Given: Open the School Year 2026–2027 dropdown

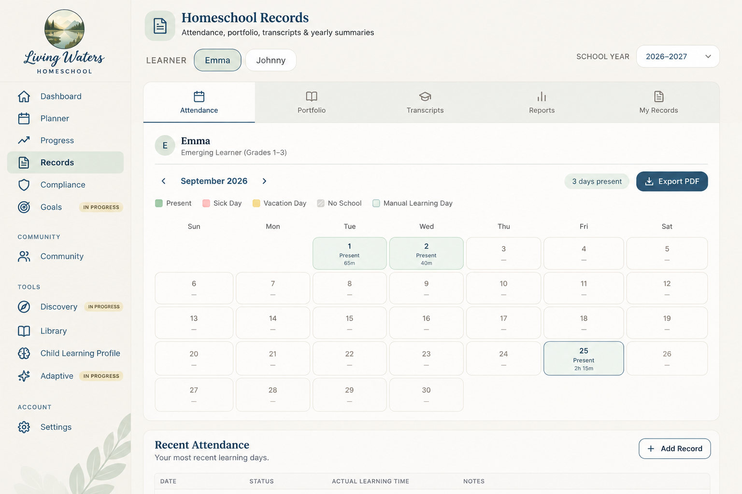Looking at the screenshot, I should (678, 56).
